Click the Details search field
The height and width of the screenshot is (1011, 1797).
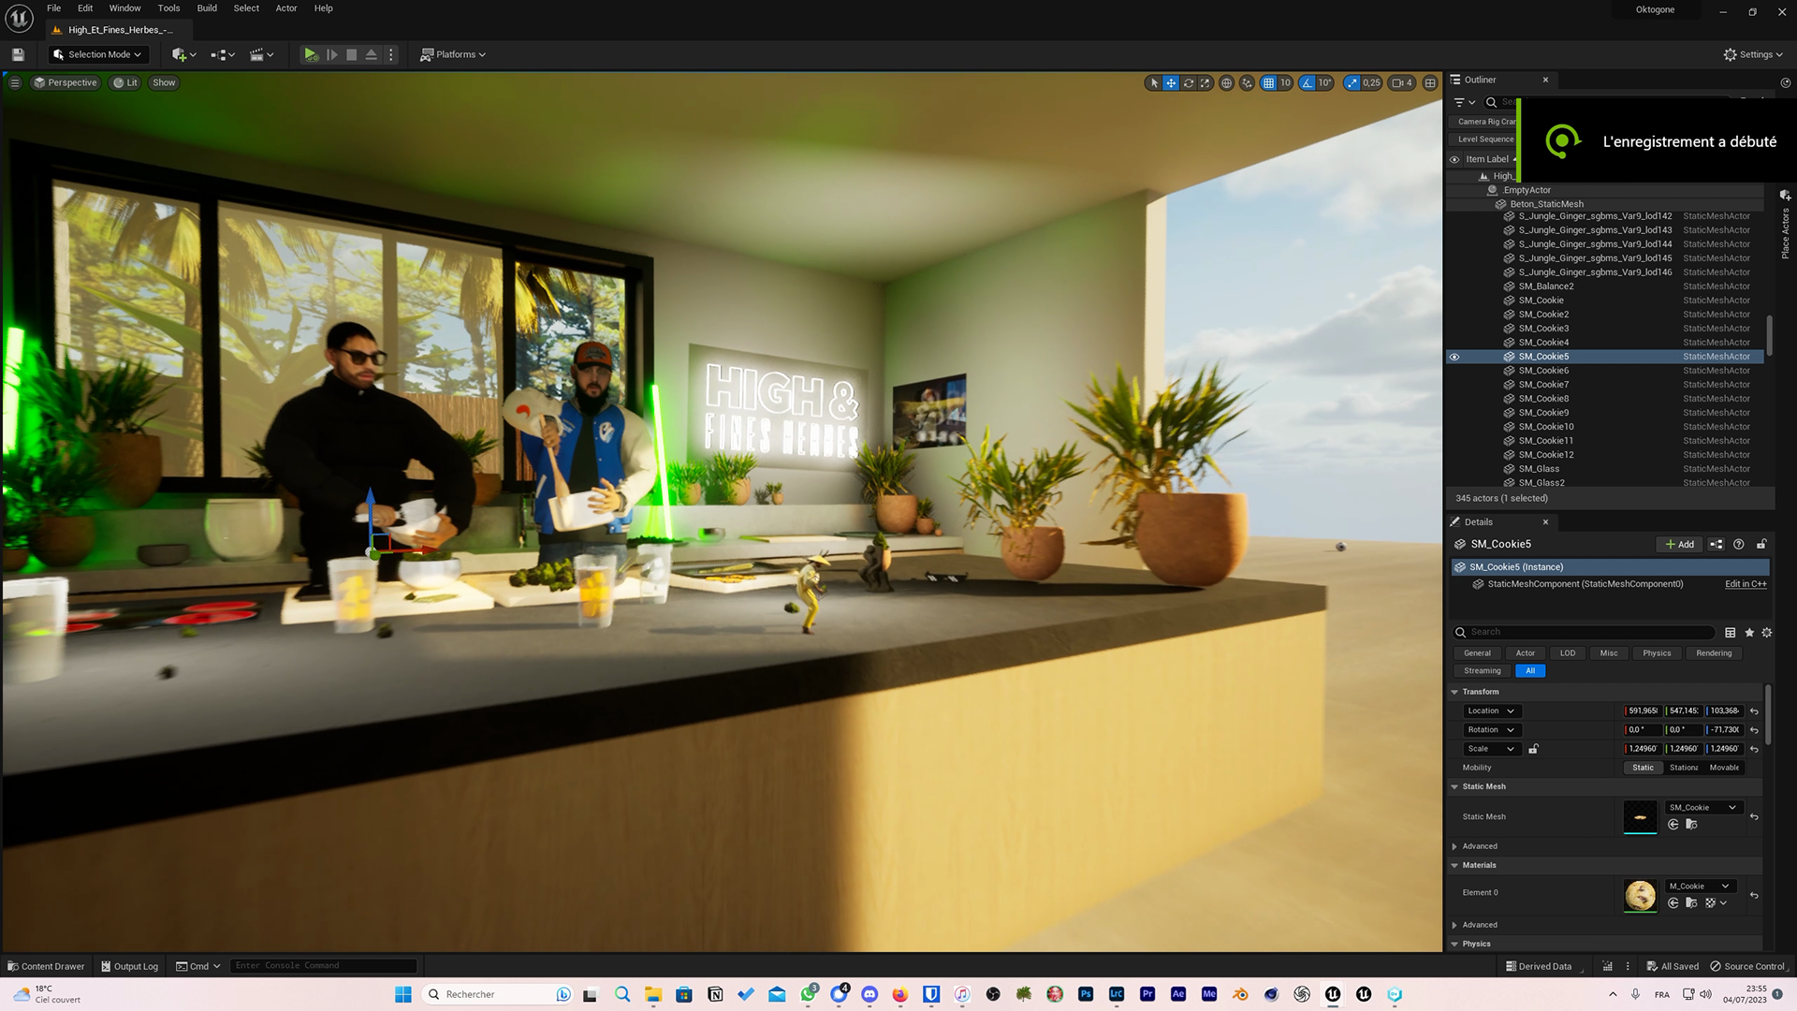pyautogui.click(x=1584, y=633)
